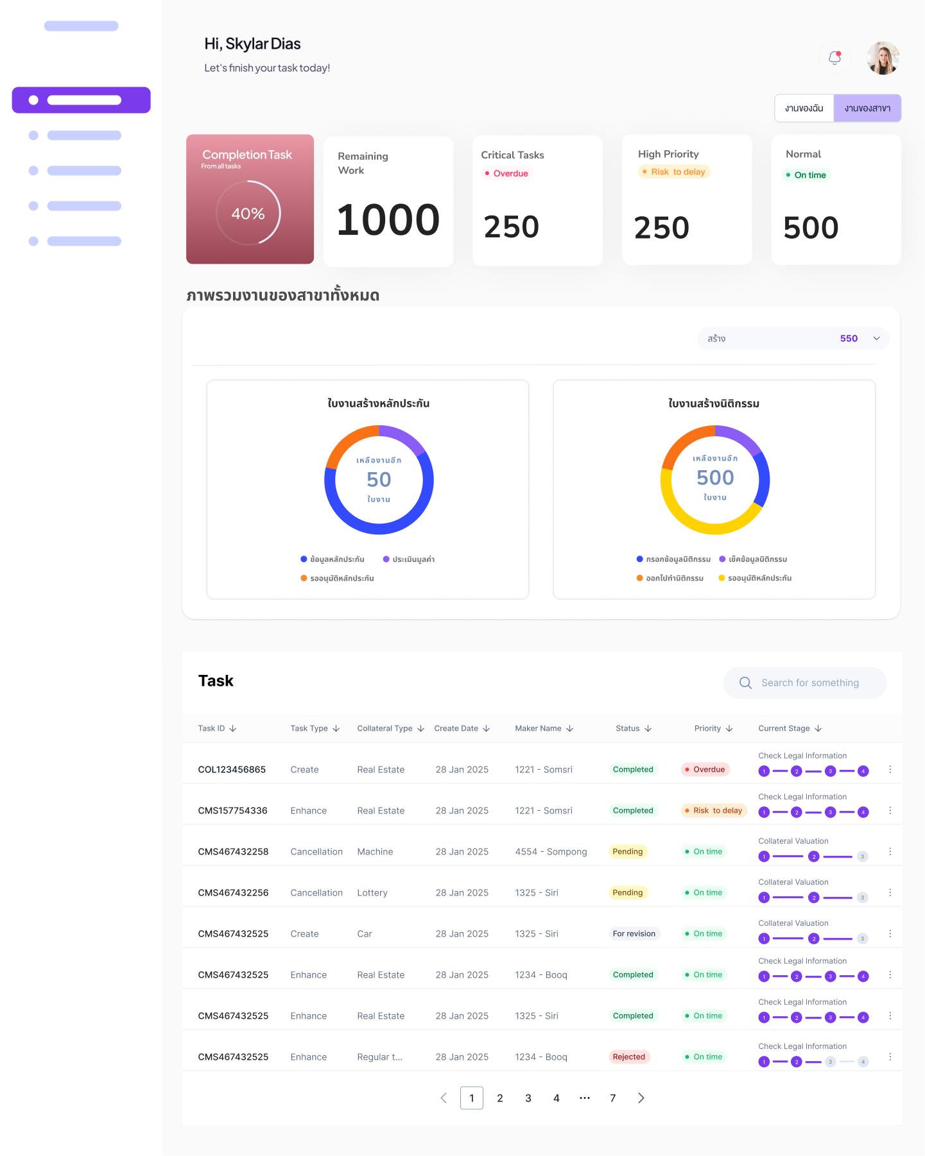925x1156 pixels.
Task: Click the search magnifier icon
Action: (x=745, y=683)
